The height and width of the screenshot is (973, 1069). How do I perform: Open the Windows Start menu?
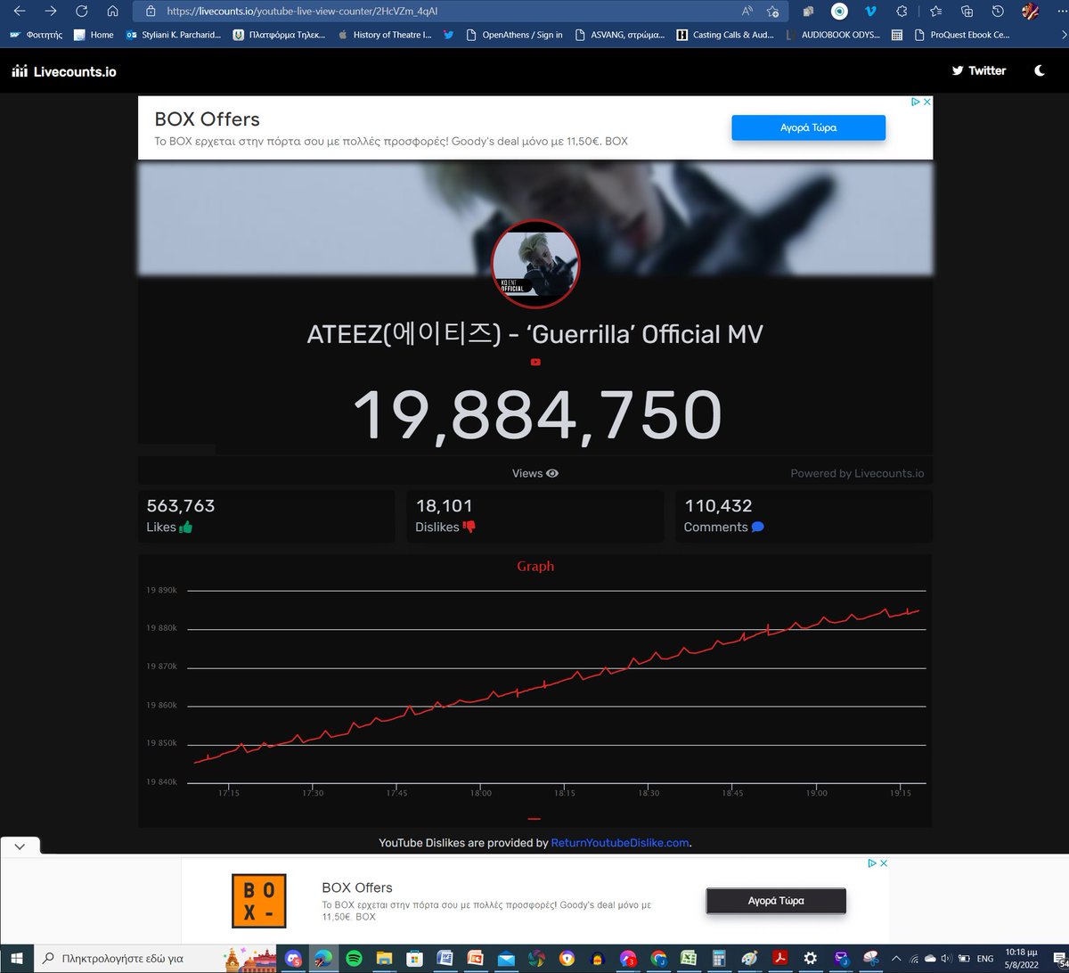point(17,958)
